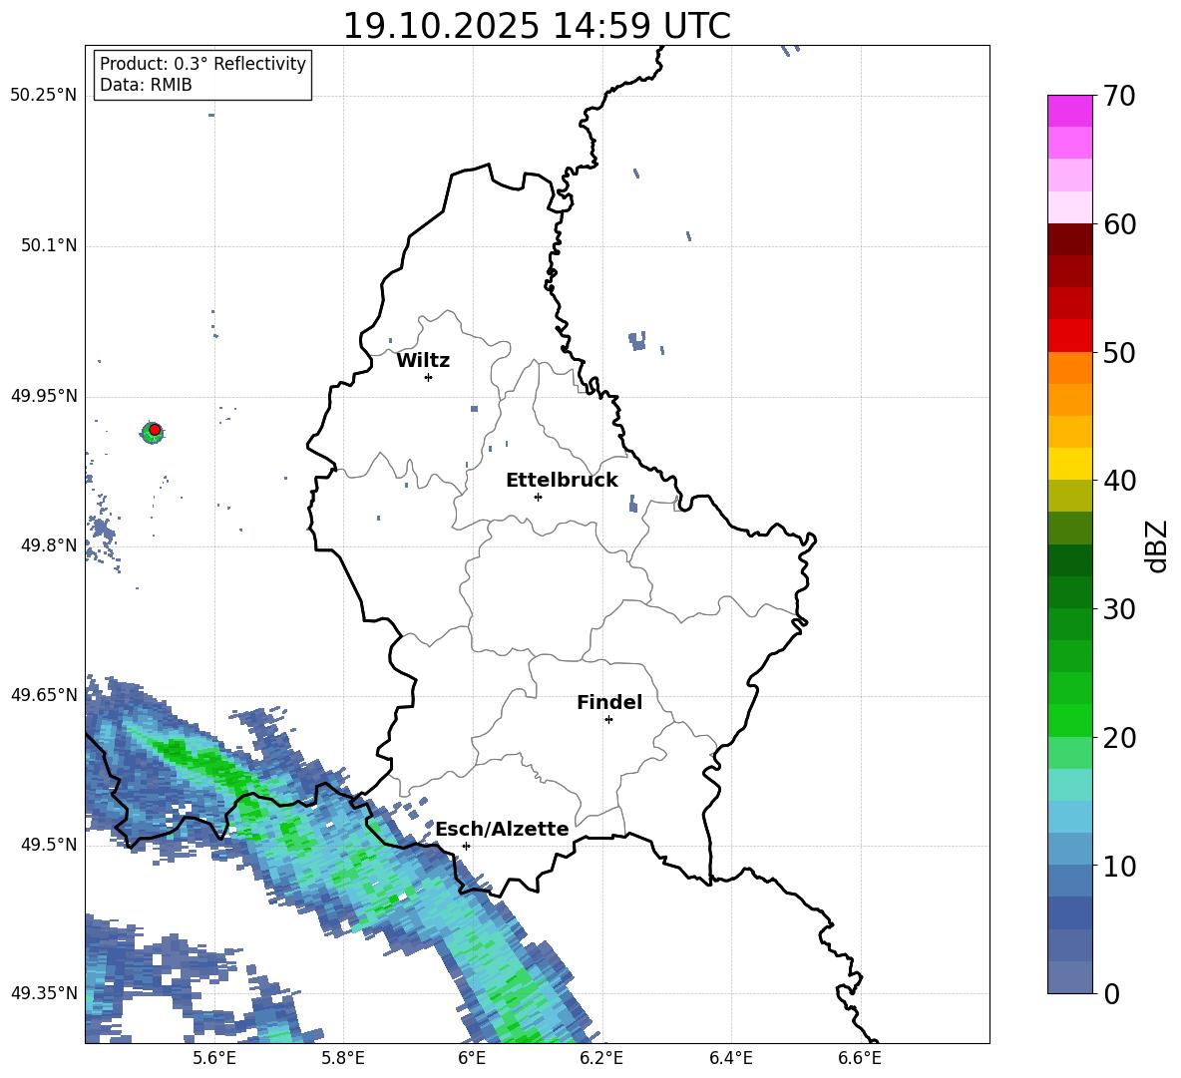The image size is (1181, 1078).
Task: Click the 6.2°E longitude label
Action: [x=601, y=1058]
